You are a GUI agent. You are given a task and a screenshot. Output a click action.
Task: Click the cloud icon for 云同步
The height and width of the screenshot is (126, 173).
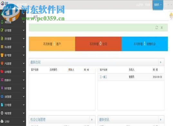pyautogui.click(x=2, y=121)
